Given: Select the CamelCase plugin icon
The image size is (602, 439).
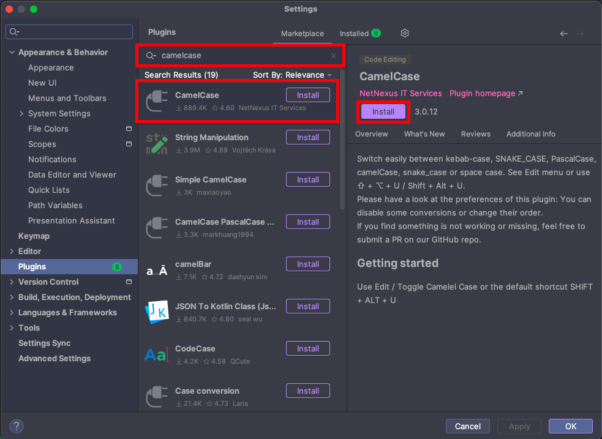Looking at the screenshot, I should 157,101.
